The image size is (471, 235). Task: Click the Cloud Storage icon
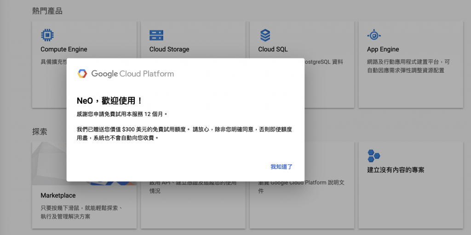point(156,35)
